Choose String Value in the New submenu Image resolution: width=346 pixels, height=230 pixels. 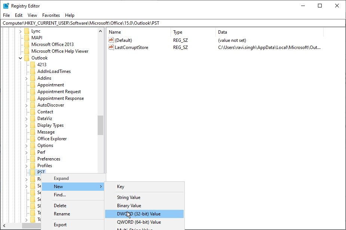point(144,197)
